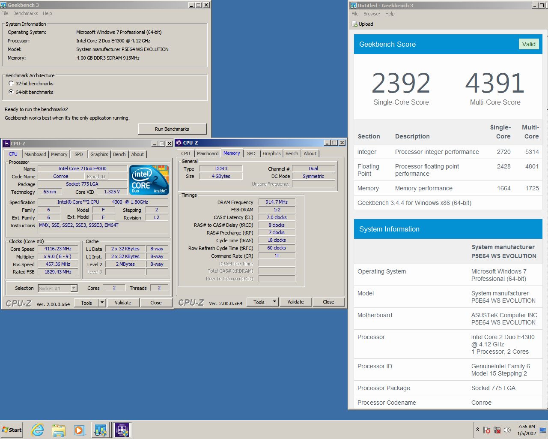The width and height of the screenshot is (548, 439).
Task: Click Tools button in right CPU-Z window
Action: 259,302
